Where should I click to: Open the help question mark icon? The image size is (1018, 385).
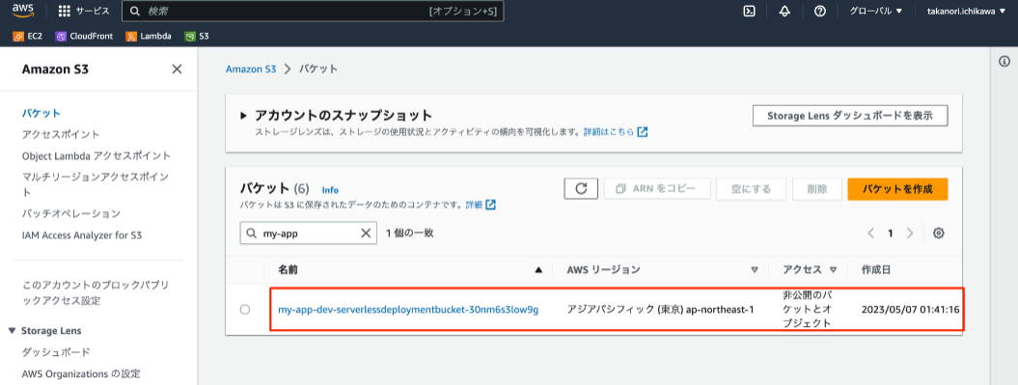click(x=820, y=11)
